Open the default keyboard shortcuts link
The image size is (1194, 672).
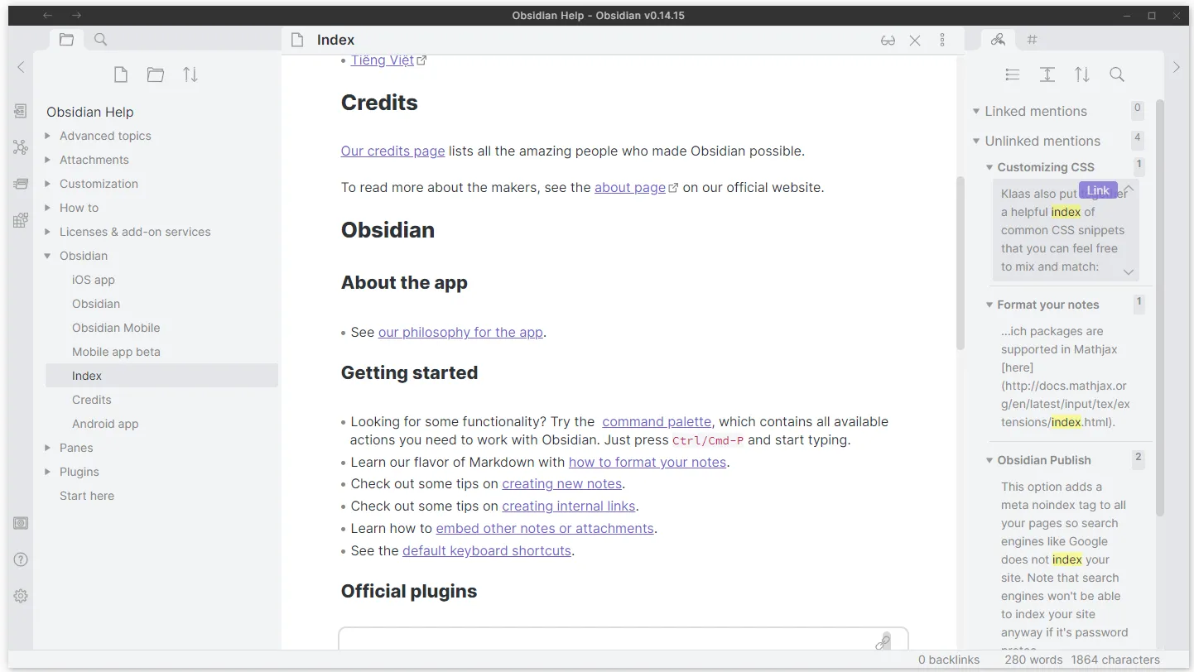click(487, 550)
